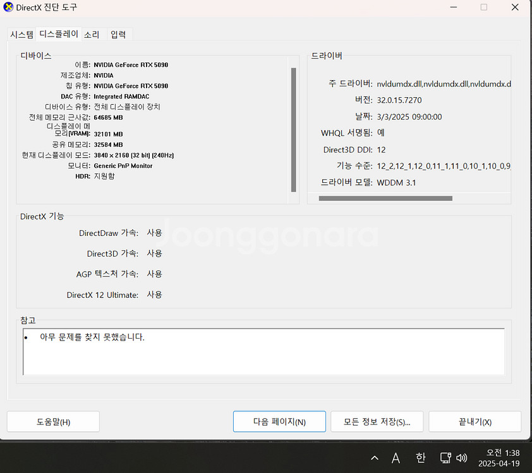Image resolution: width=532 pixels, height=473 pixels.
Task: Click the Direct3D DDI value '12'
Action: [x=382, y=149]
